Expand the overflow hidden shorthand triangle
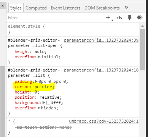Screen dimensions: 148x137 (x=39, y=108)
